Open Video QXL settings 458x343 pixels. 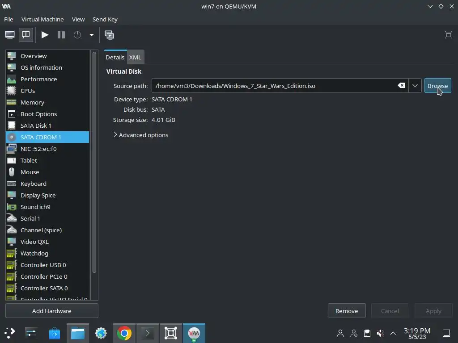[47, 242]
